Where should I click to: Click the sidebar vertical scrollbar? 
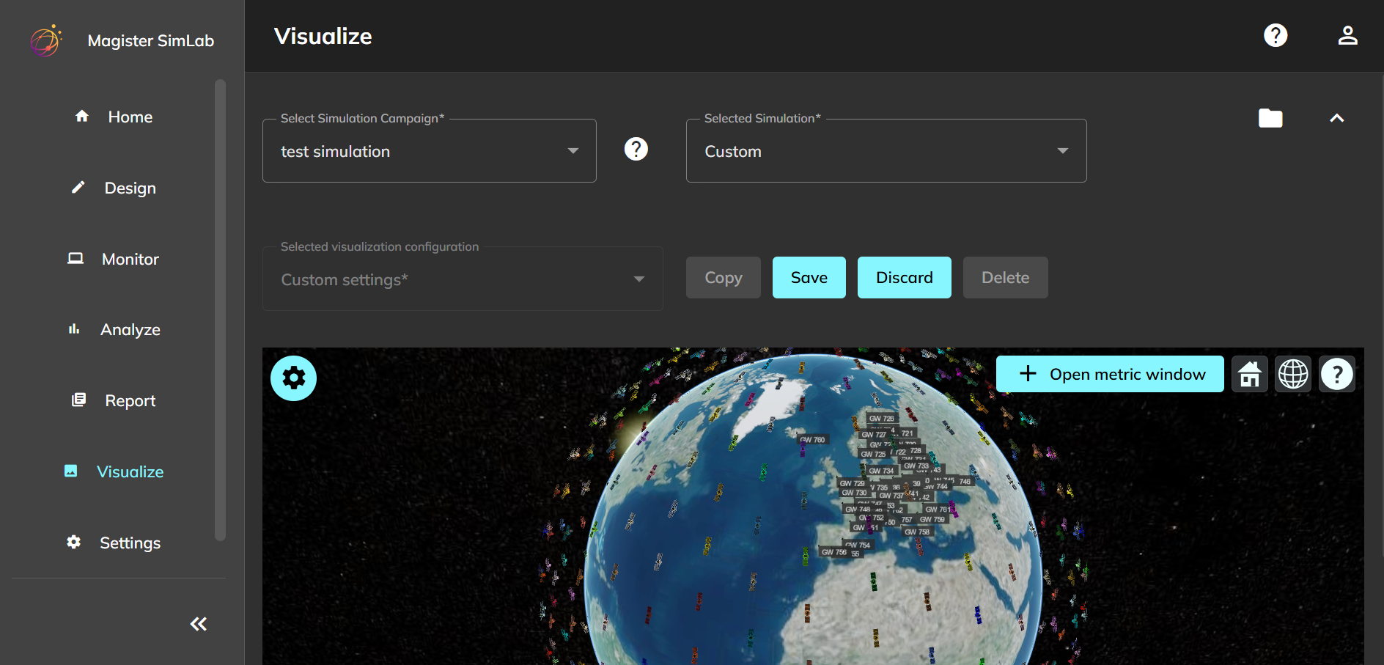coord(220,309)
